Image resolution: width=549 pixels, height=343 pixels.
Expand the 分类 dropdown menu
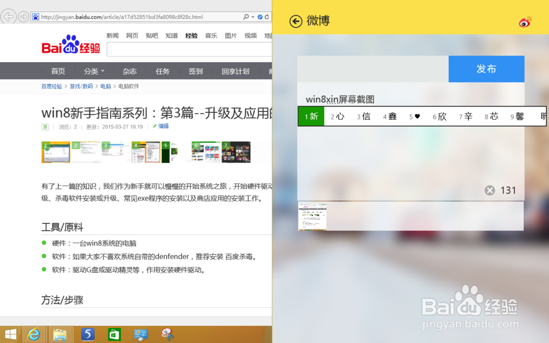(x=94, y=71)
